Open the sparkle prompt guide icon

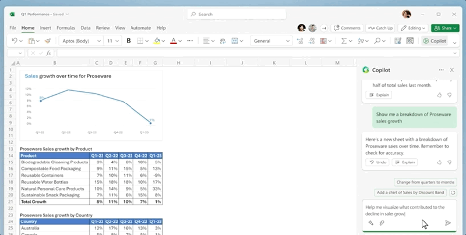coord(371,223)
